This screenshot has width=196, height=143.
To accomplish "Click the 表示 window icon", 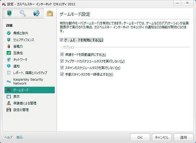I will point(9,96).
